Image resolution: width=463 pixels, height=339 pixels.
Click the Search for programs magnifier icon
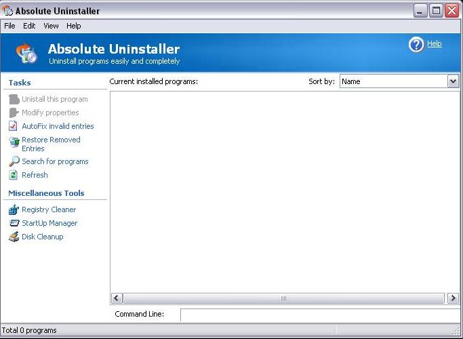14,161
